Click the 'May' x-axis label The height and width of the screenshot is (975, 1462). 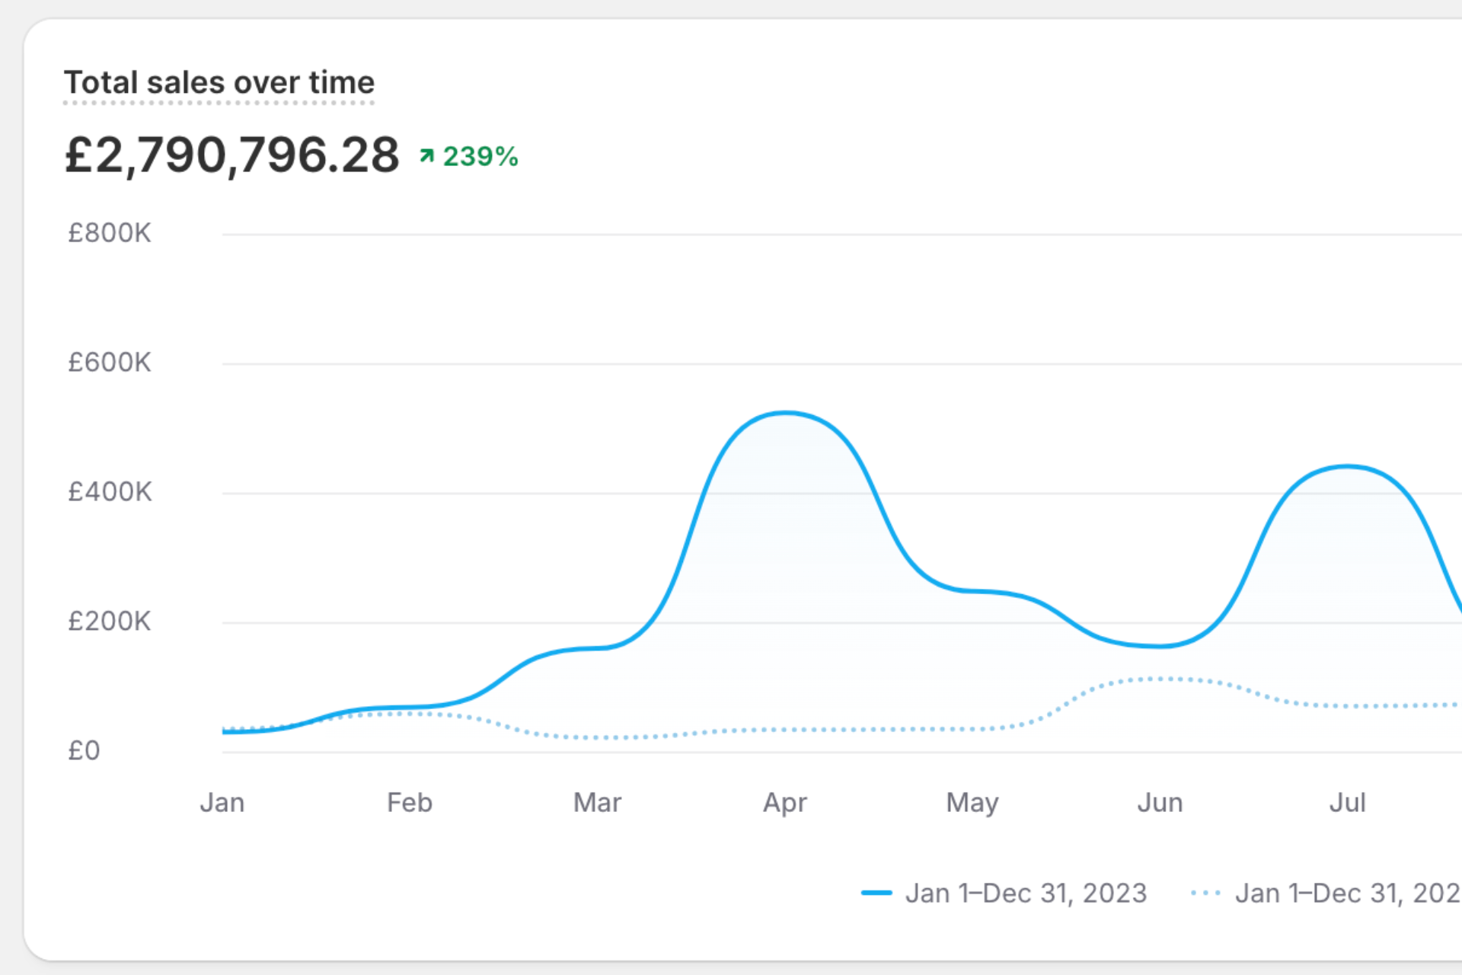(x=972, y=803)
